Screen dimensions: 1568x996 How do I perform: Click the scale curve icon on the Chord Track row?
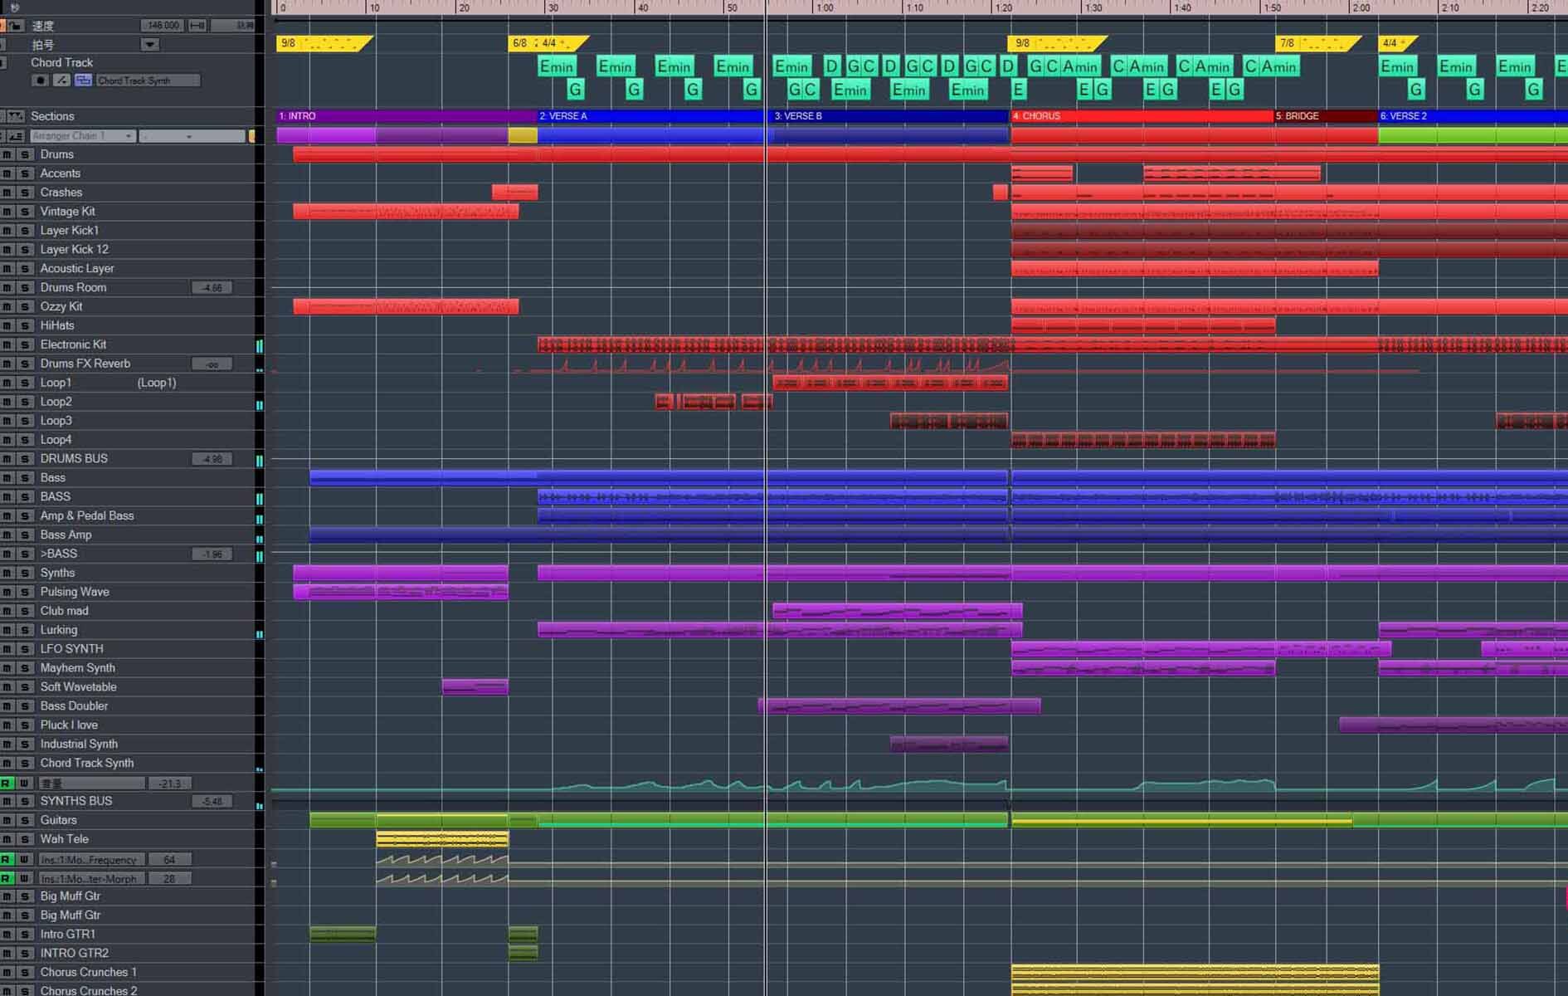[x=61, y=80]
